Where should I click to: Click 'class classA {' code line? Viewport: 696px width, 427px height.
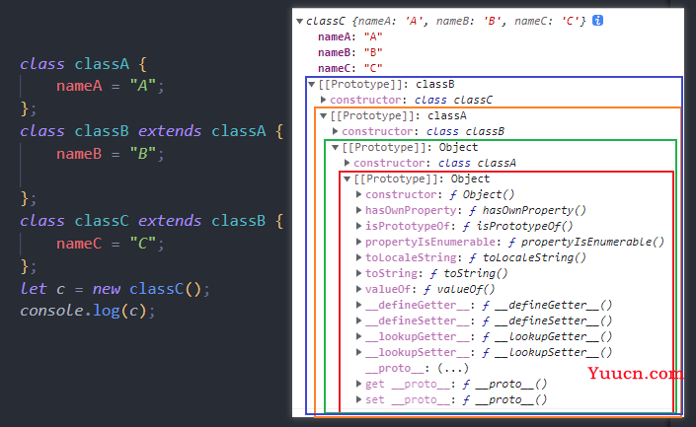83,64
